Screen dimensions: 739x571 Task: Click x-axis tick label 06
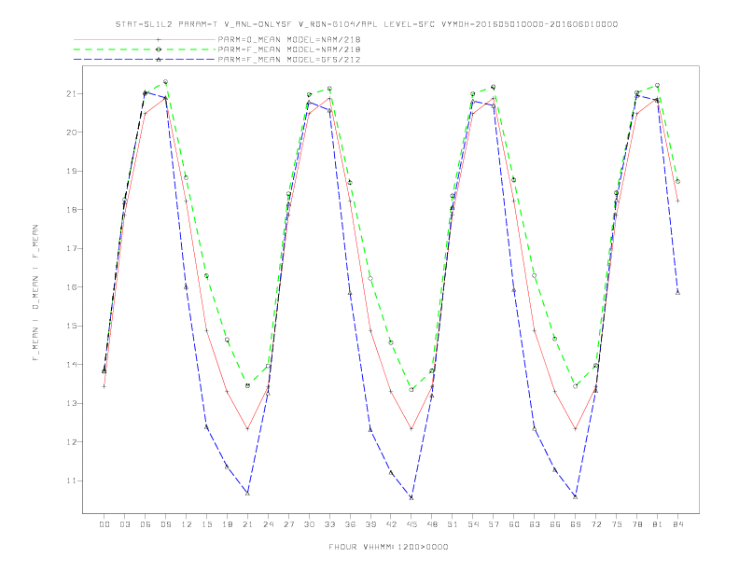pos(146,524)
